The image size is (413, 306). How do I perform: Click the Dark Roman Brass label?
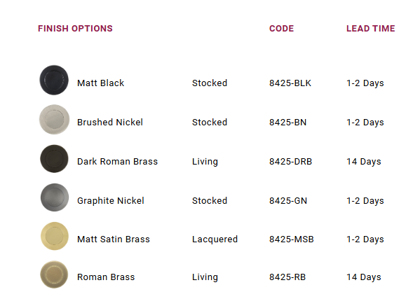117,162
